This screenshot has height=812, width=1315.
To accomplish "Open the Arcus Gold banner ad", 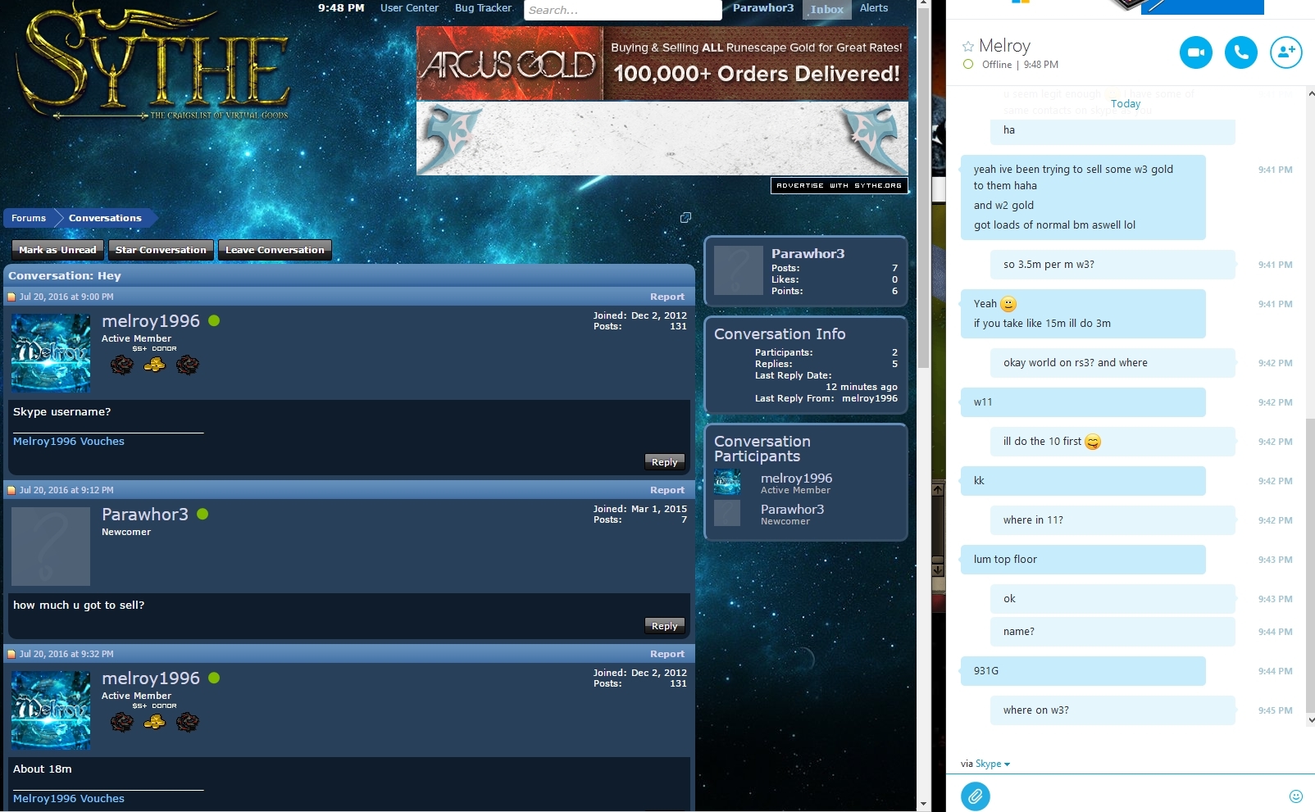I will (x=662, y=64).
